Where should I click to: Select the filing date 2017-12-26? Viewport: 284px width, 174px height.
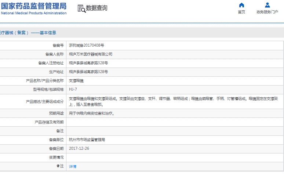[x=79, y=148]
